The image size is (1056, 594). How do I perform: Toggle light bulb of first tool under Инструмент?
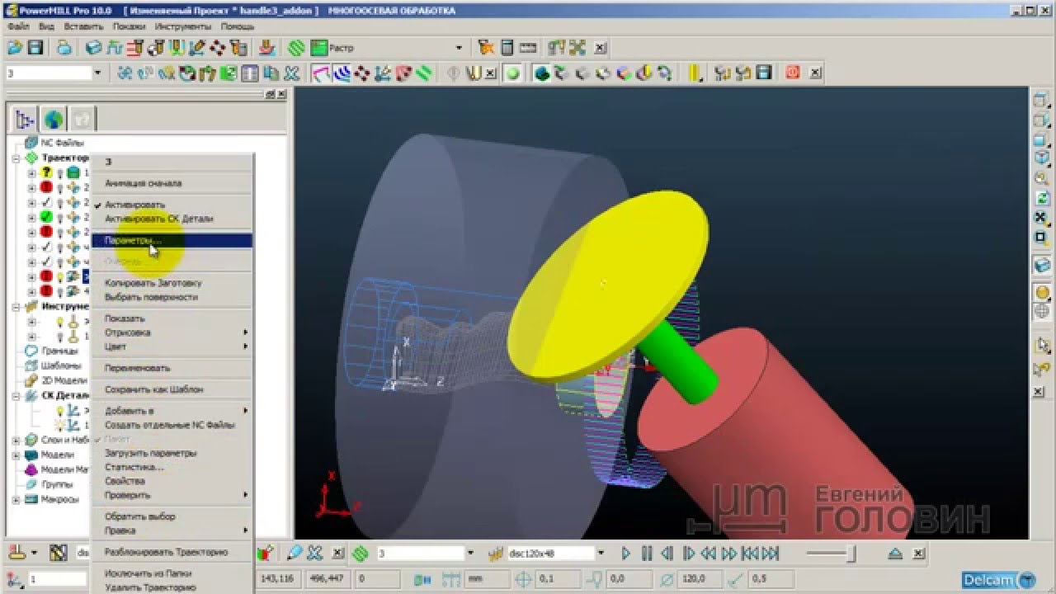pyautogui.click(x=60, y=322)
